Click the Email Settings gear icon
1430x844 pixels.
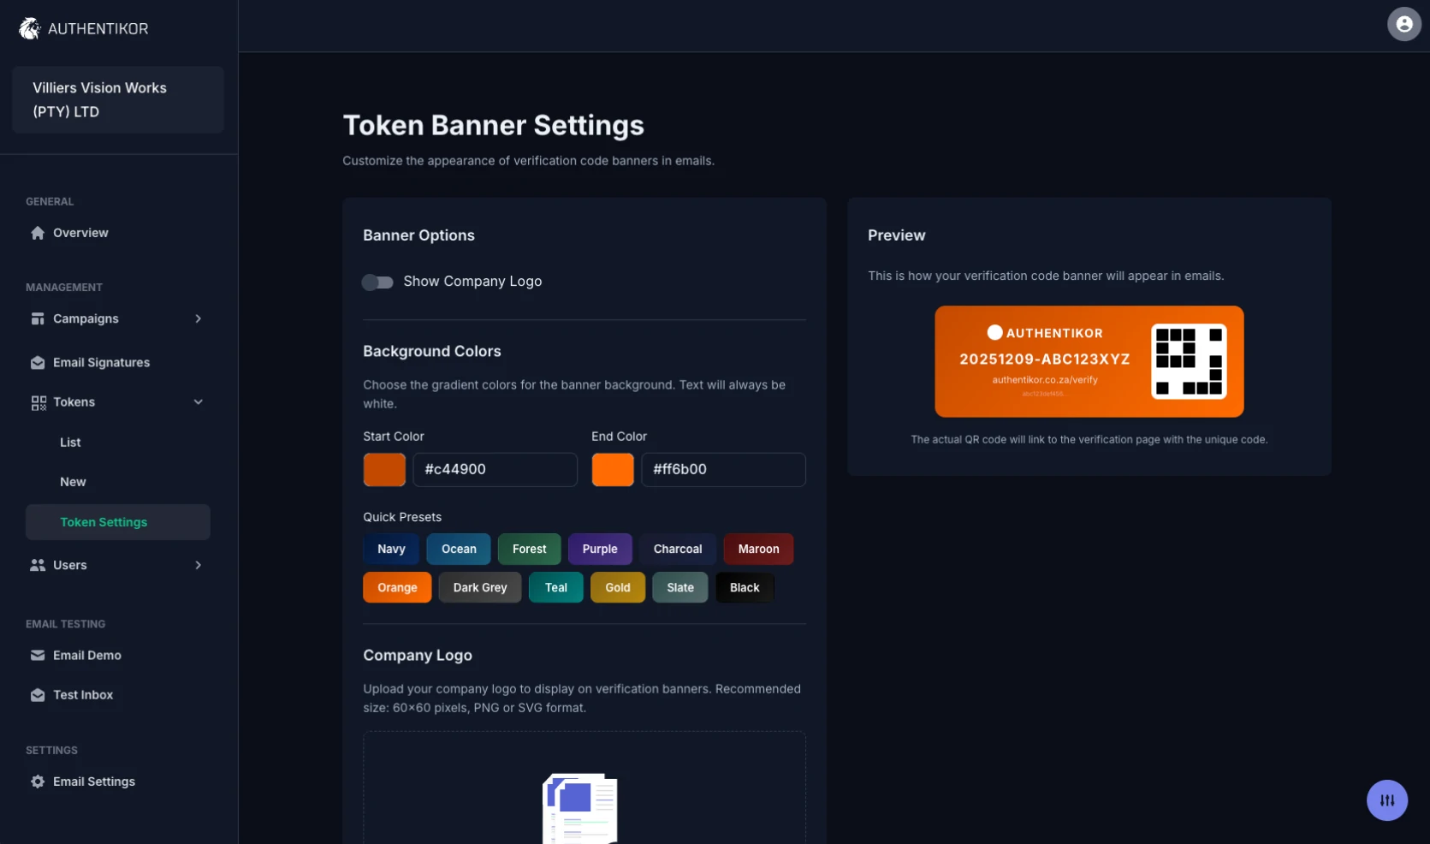pos(38,782)
